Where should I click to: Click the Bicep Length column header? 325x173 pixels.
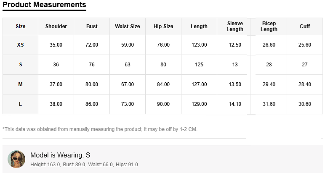(269, 26)
